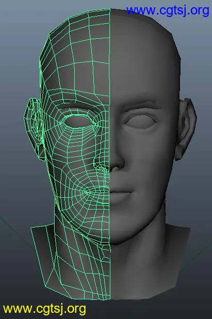Click the blue www.cgtsj.org watermark link
Screen dimensions: 212x319
point(168,11)
